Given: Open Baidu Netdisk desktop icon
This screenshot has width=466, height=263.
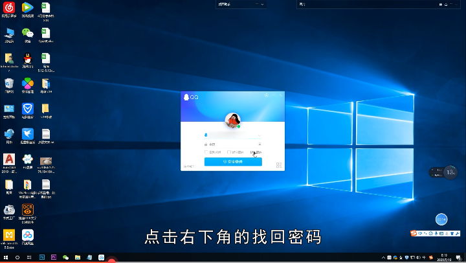Looking at the screenshot, I should point(27,235).
